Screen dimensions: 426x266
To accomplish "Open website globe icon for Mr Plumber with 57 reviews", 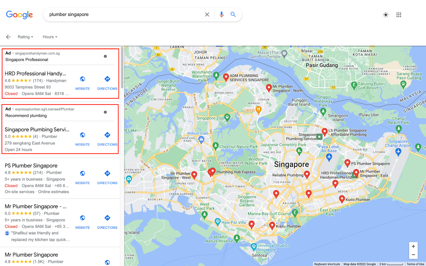I will tap(83, 218).
